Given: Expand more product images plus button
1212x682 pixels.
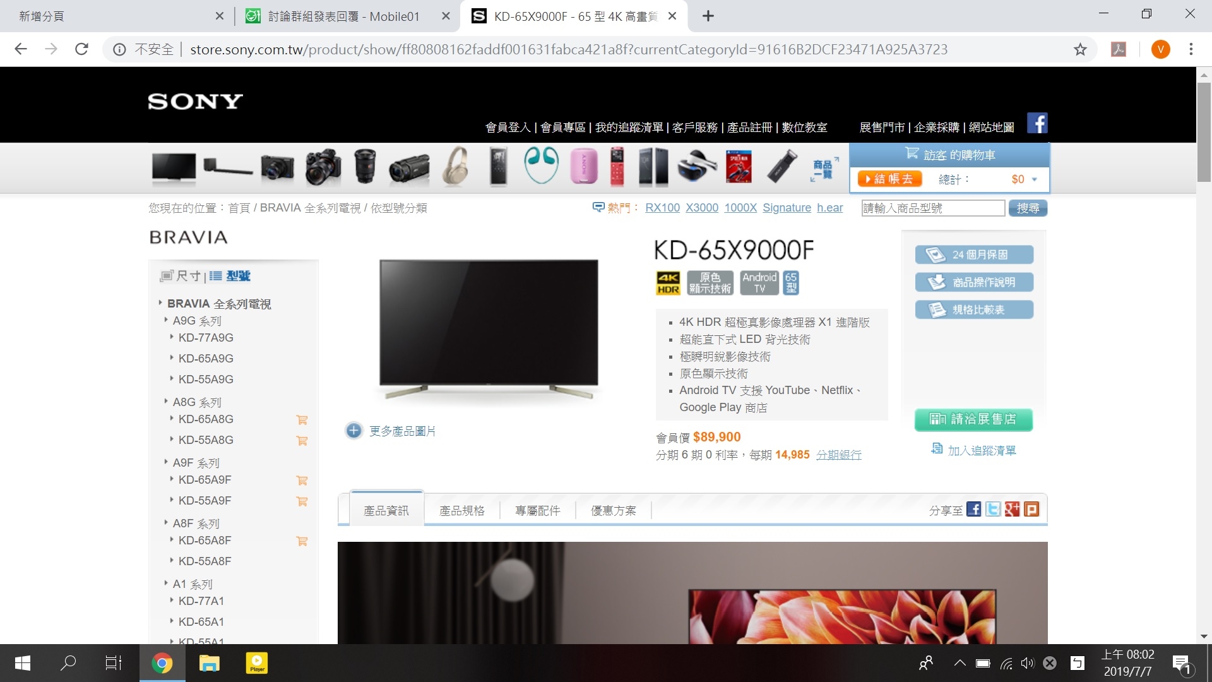Looking at the screenshot, I should click(353, 431).
